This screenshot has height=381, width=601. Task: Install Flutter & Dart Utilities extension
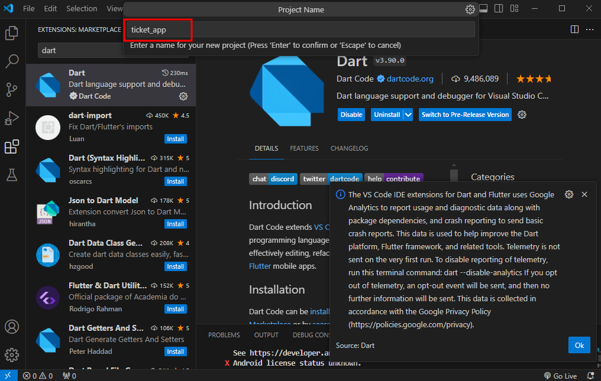point(176,309)
